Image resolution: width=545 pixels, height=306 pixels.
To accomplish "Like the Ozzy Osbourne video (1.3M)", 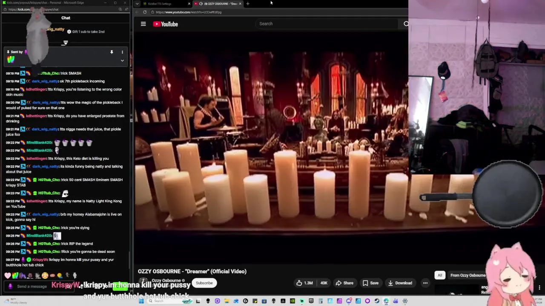I will pyautogui.click(x=305, y=283).
